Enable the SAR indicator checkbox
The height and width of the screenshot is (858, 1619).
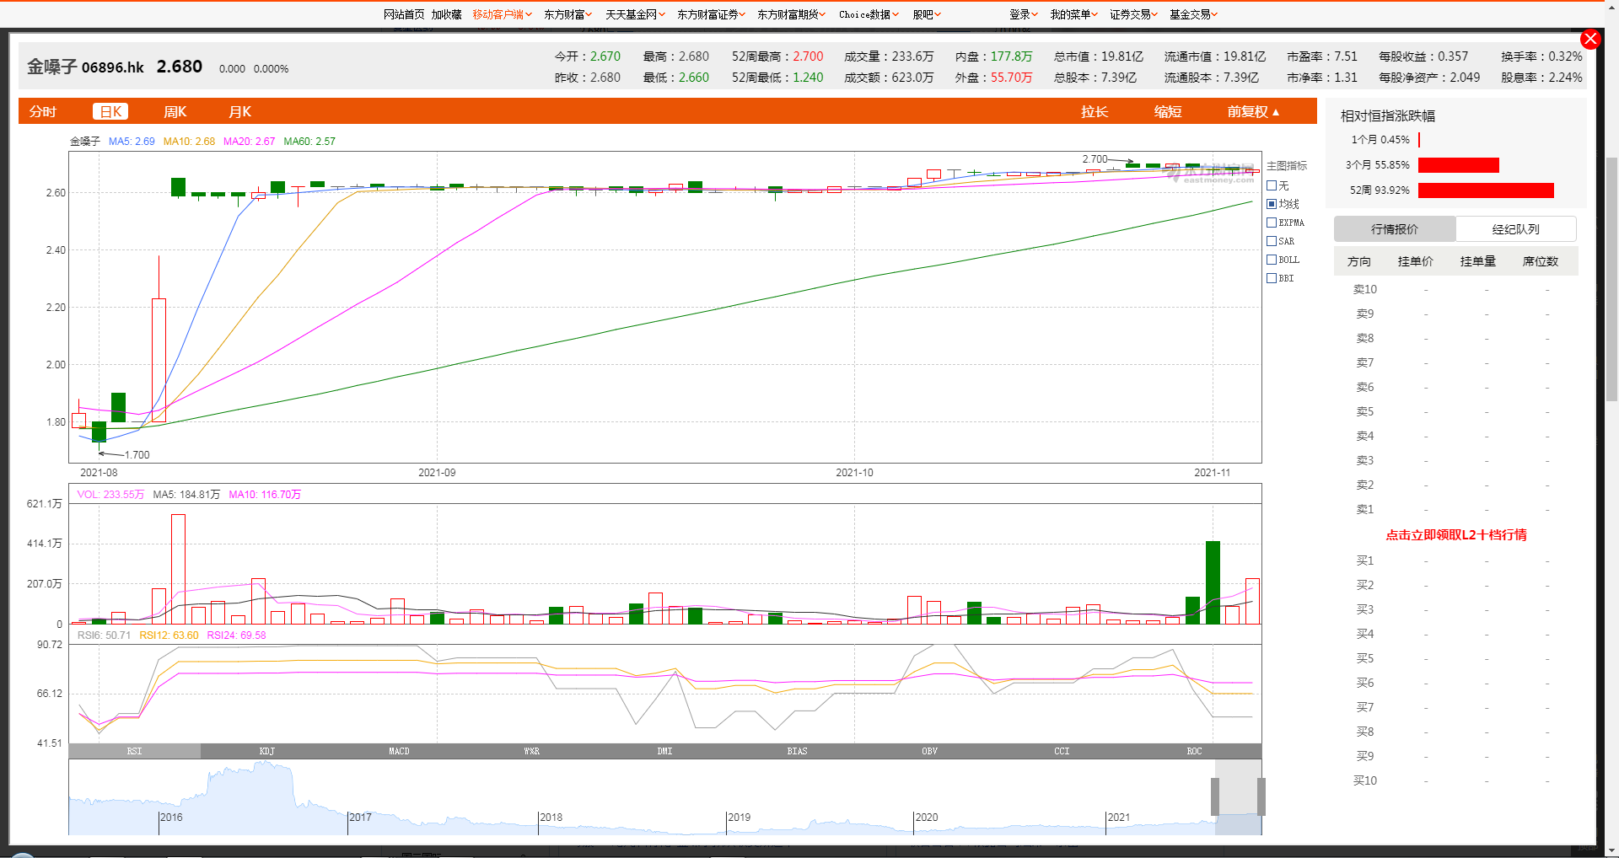coord(1272,241)
